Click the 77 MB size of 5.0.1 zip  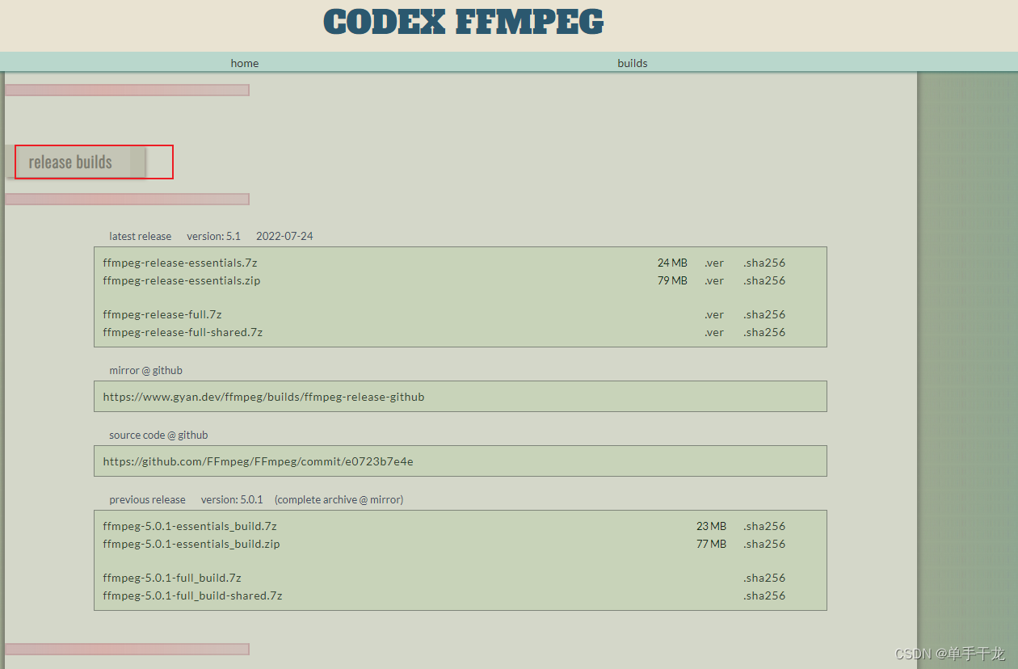711,544
